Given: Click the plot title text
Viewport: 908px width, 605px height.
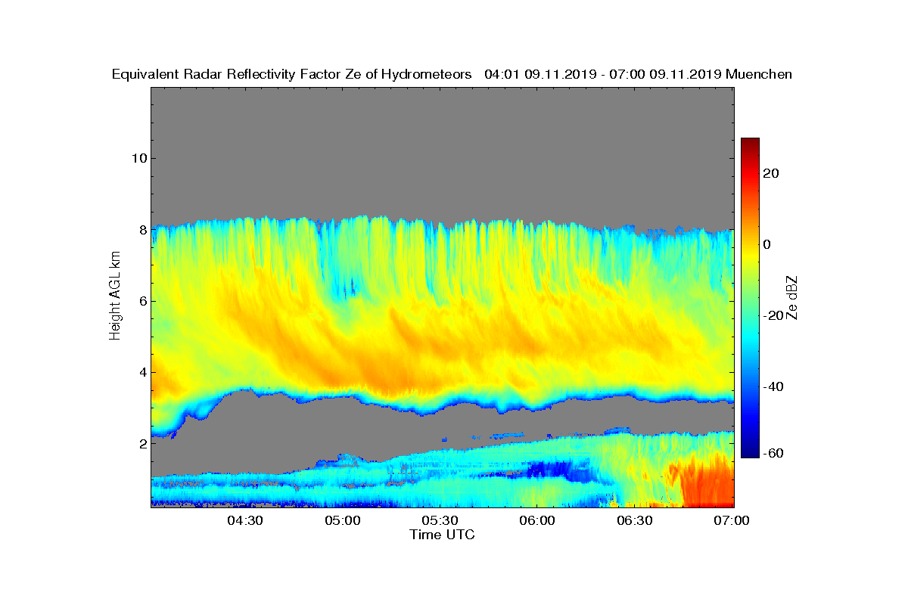Looking at the screenshot, I should tap(452, 74).
